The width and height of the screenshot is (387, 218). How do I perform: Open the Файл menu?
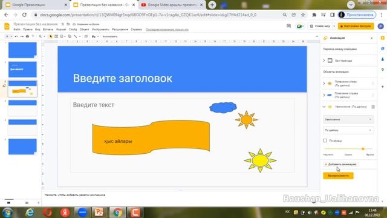(17, 30)
